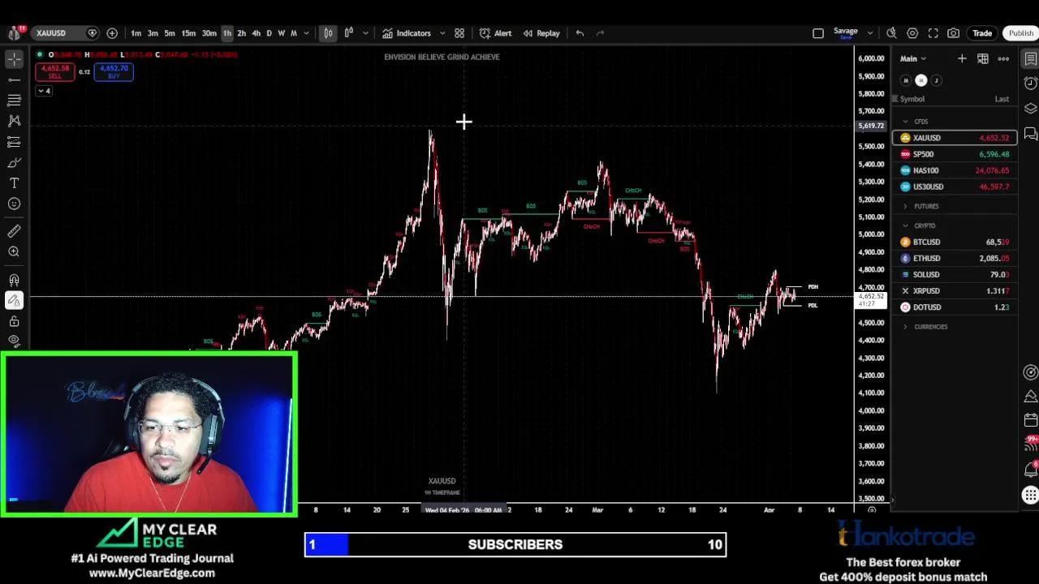1039x584 pixels.
Task: Open watchlist advanced view icon
Action: click(x=983, y=58)
